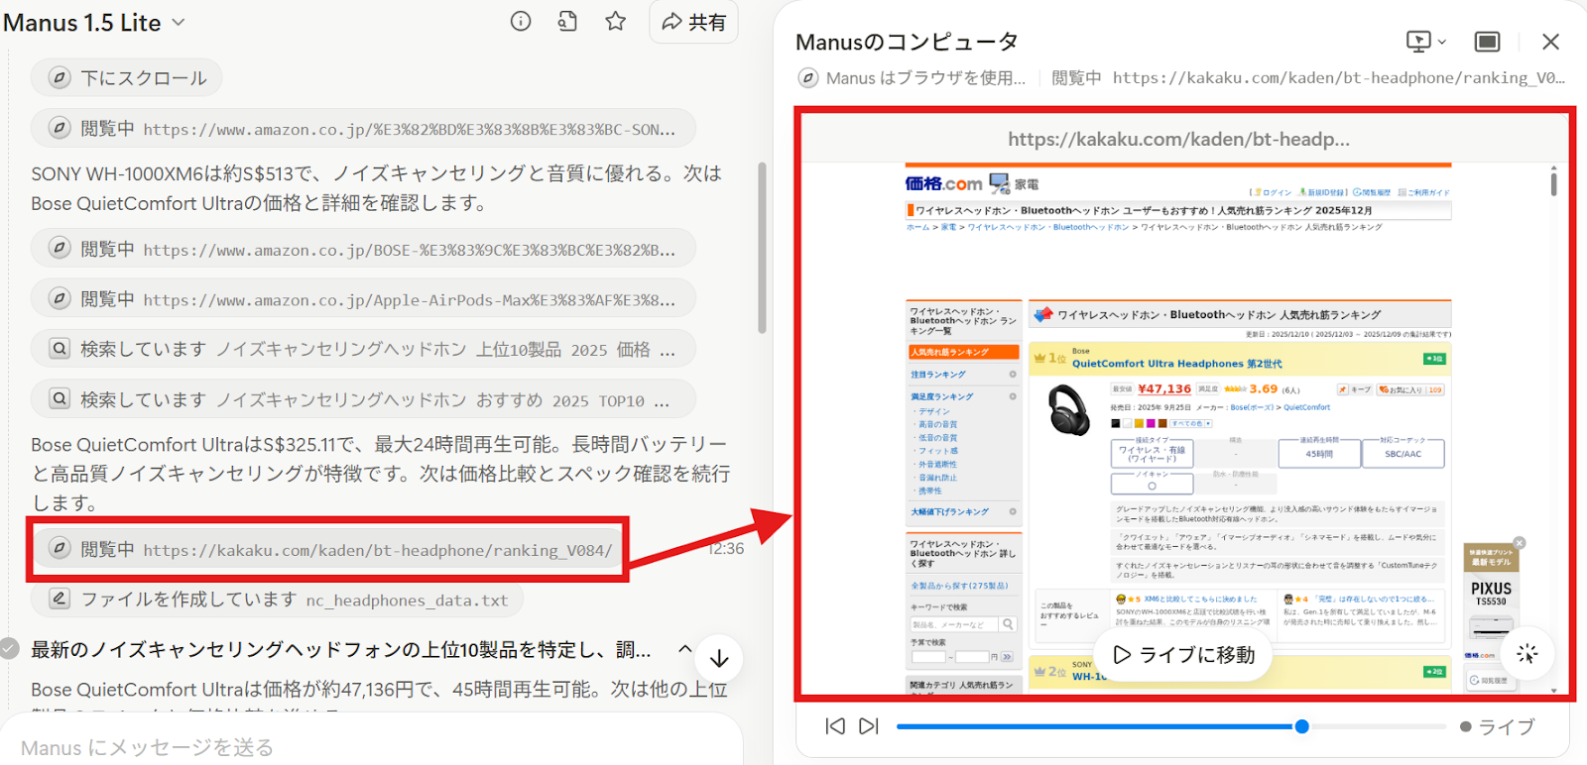Open the computer view mode dropdown
1587x765 pixels.
[1426, 42]
